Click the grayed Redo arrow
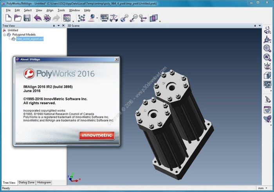The width and height of the screenshot is (274, 192). 56,18
